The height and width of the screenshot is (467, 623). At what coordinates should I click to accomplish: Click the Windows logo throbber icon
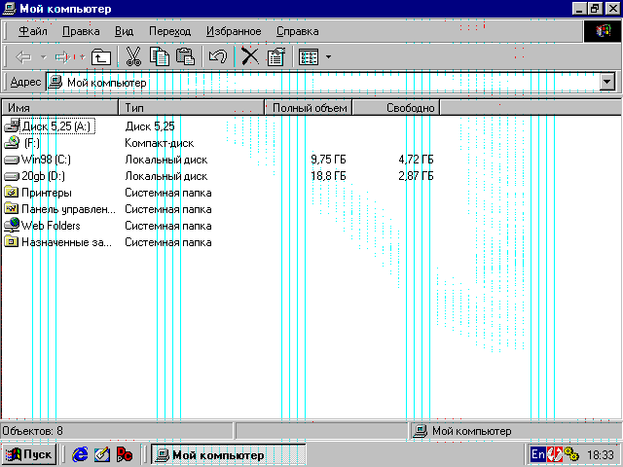(x=603, y=31)
